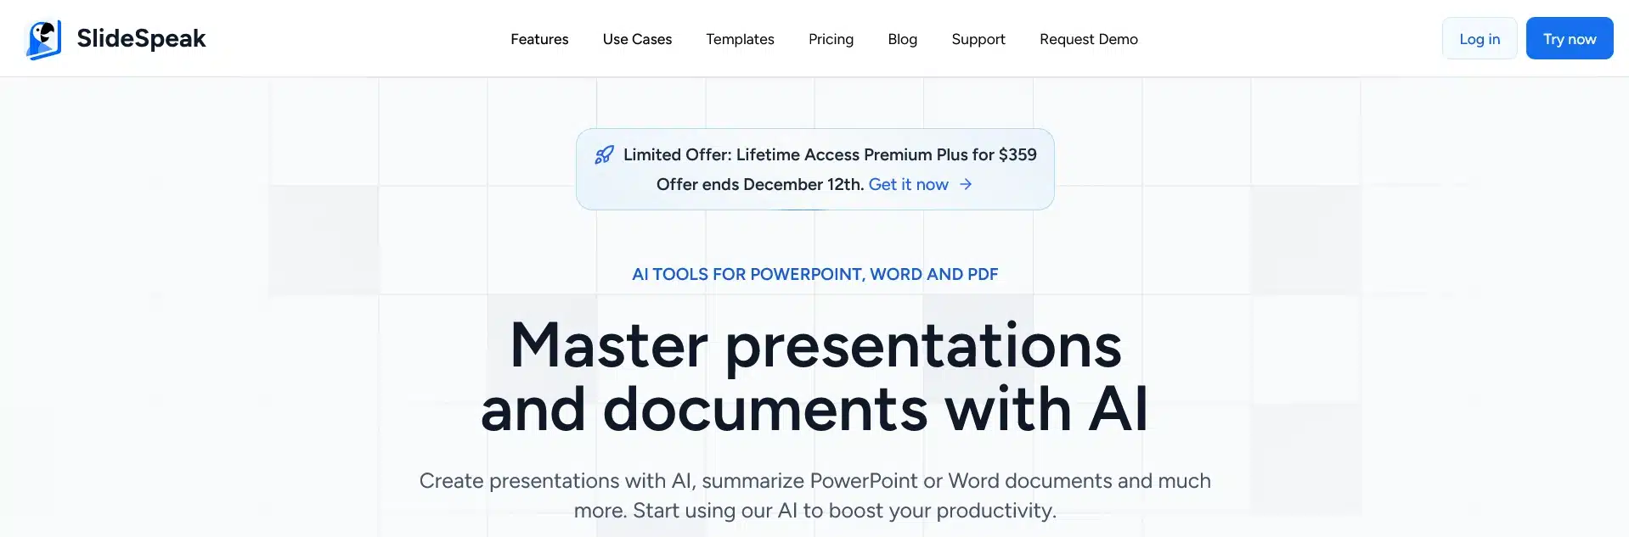Click the 'and documents with AI' headline line
Screen dimensions: 1629x537
point(814,409)
